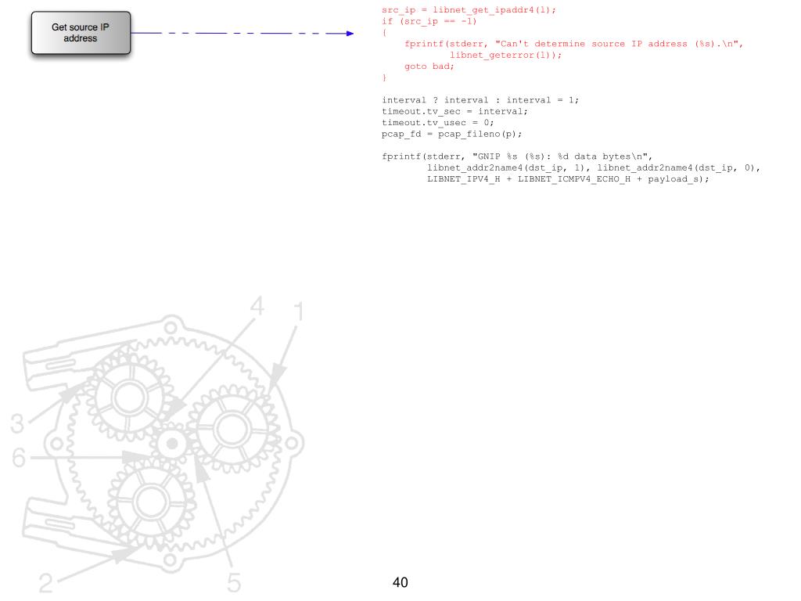Click the line 'if (src_ip == -1)'
This screenshot has height=601, width=801.
429,21
